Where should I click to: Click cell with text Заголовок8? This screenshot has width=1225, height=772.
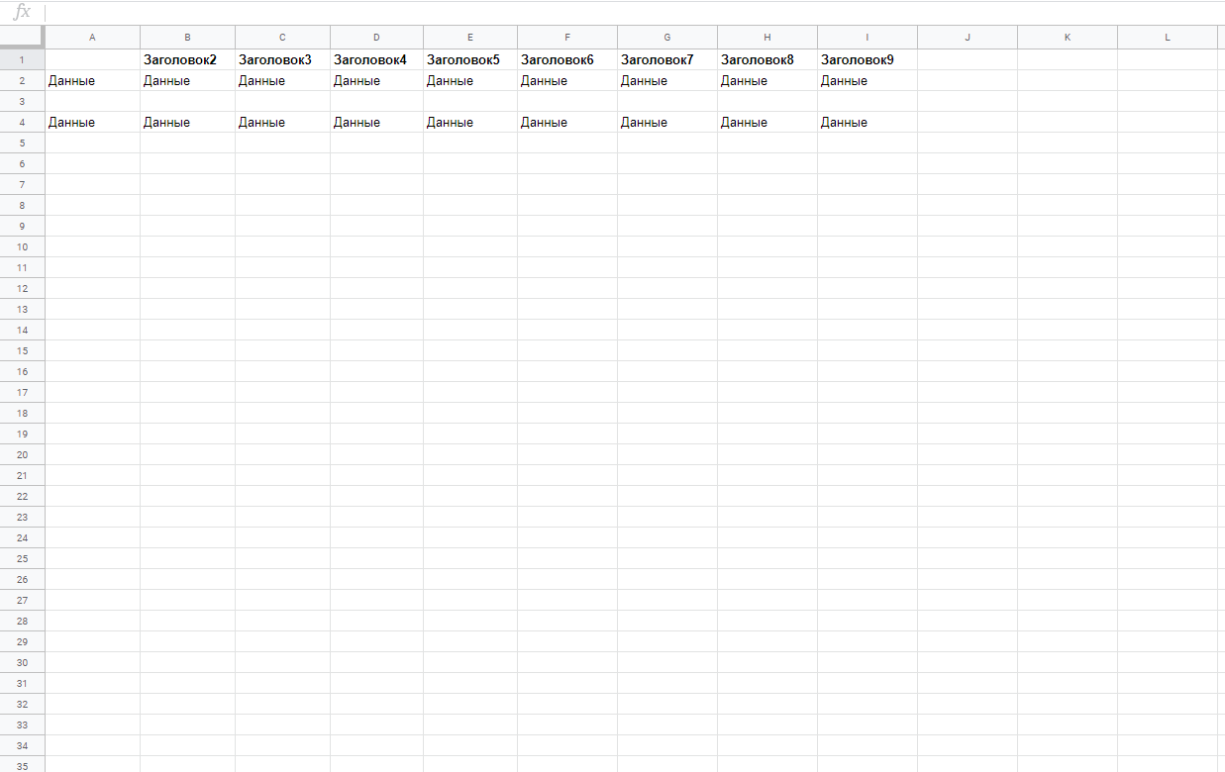pos(767,59)
